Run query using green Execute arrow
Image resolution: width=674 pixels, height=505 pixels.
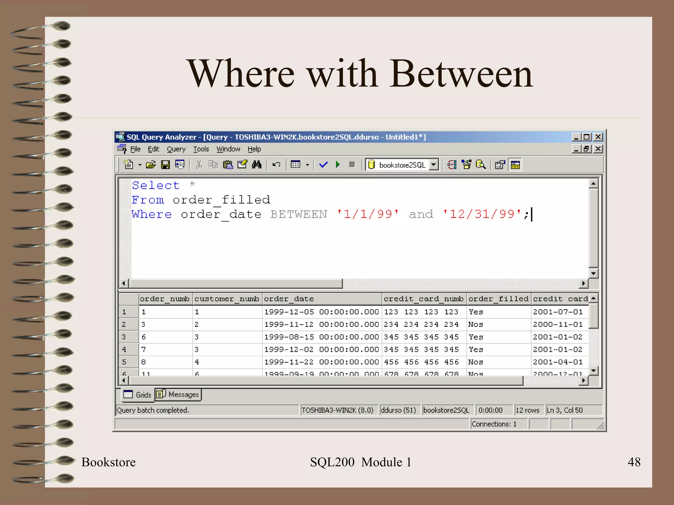click(338, 164)
